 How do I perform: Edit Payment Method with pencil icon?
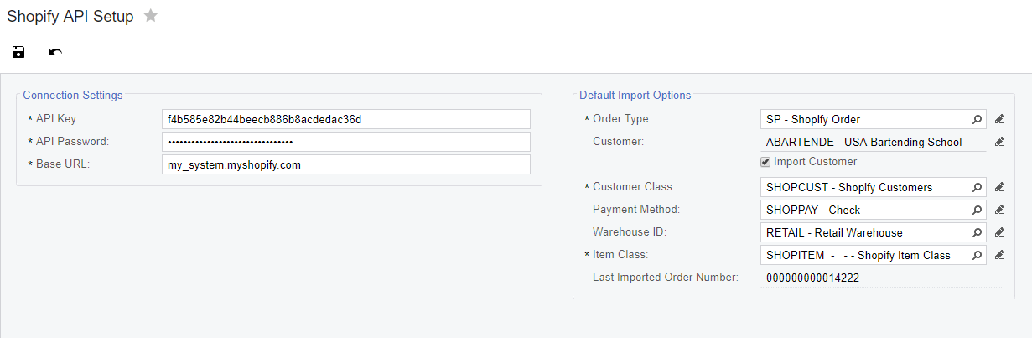click(x=999, y=210)
